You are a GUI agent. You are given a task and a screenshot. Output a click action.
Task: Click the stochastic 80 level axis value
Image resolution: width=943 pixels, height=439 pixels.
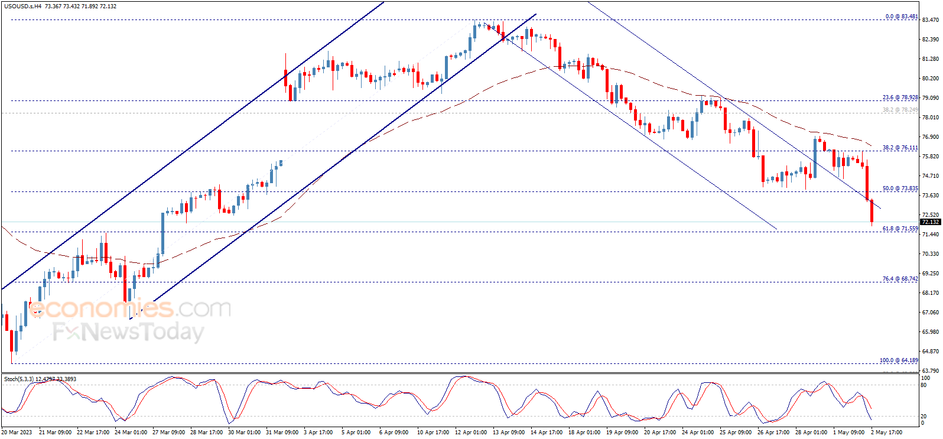(924, 385)
